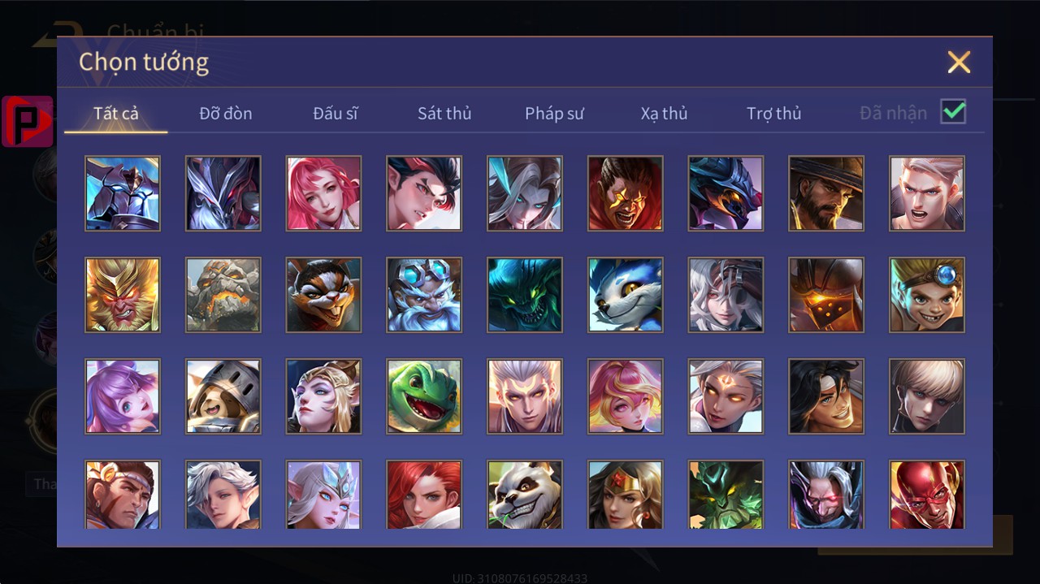Select the blue wolf hero portrait
The height and width of the screenshot is (584, 1040).
626,295
